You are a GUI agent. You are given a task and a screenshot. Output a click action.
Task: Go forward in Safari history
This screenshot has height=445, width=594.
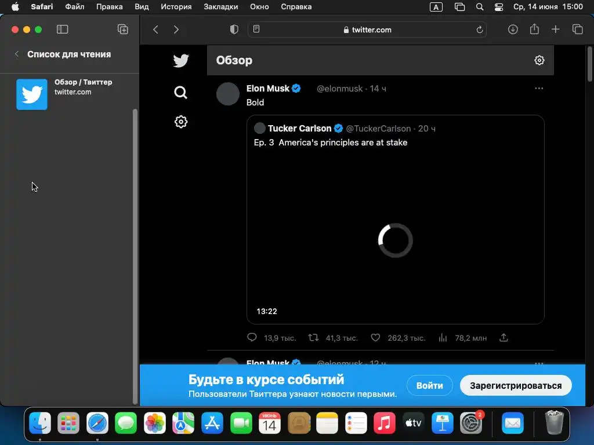[176, 30]
